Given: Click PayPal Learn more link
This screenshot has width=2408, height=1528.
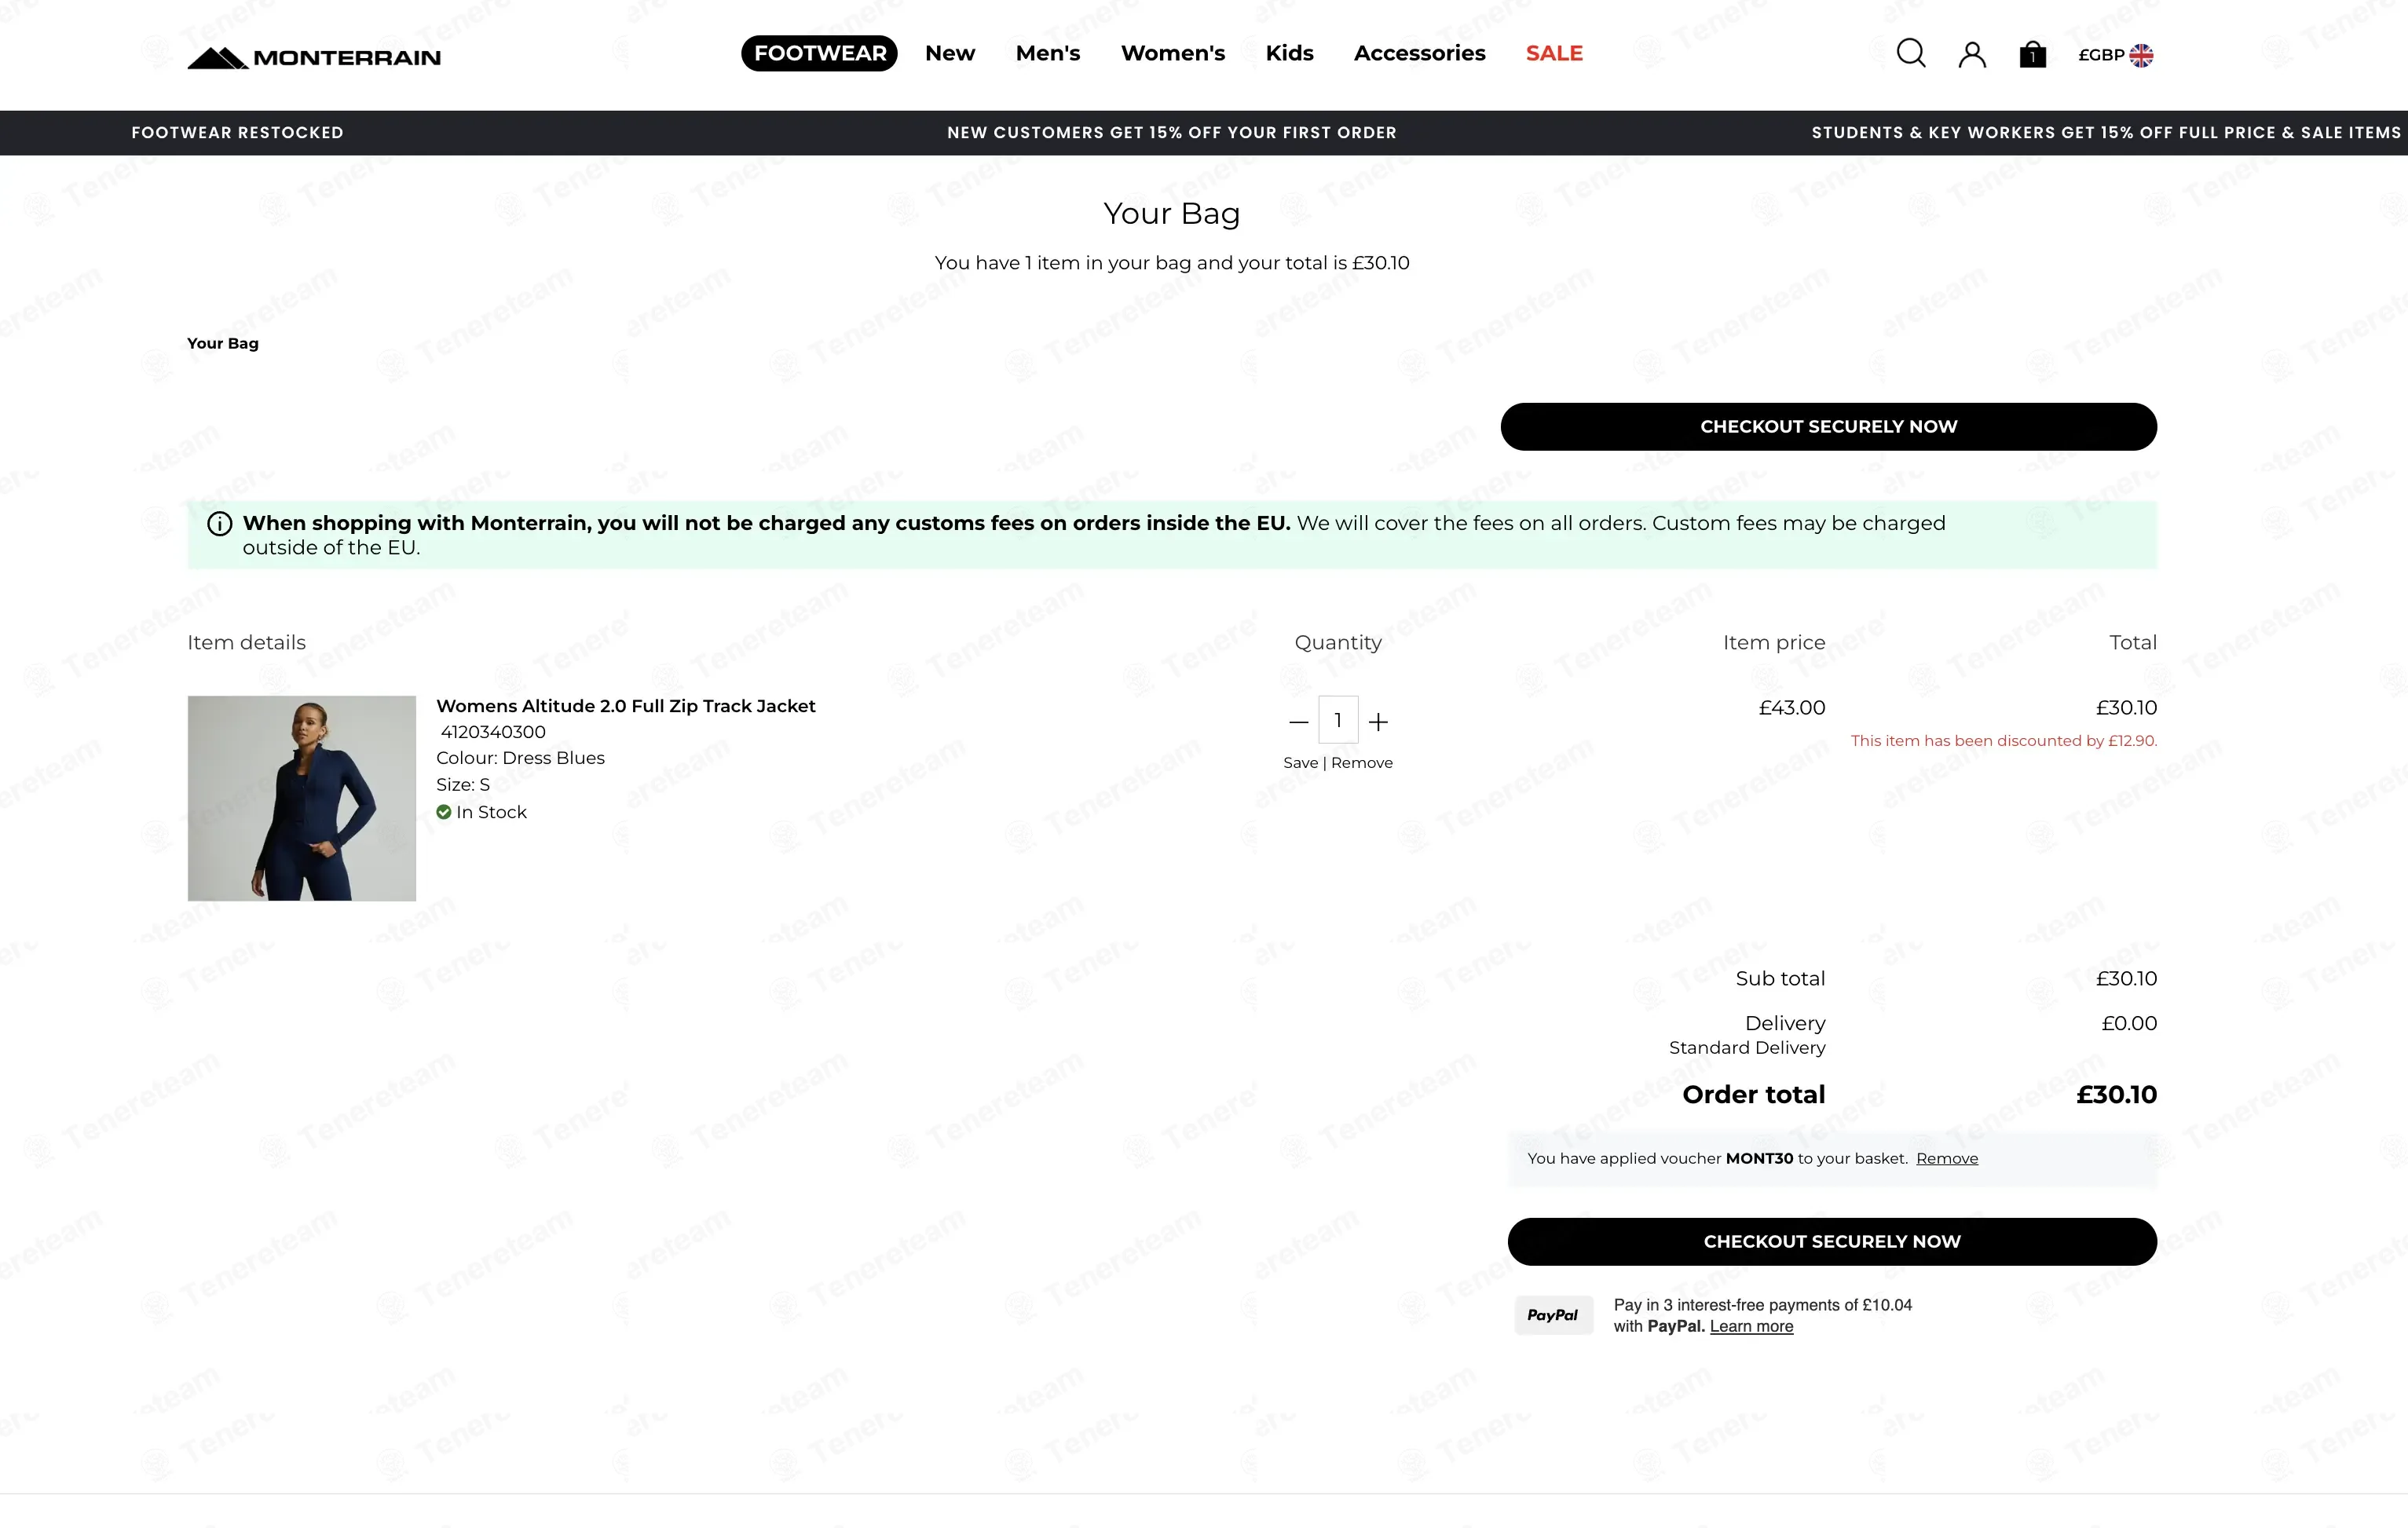Looking at the screenshot, I should (x=1751, y=1327).
